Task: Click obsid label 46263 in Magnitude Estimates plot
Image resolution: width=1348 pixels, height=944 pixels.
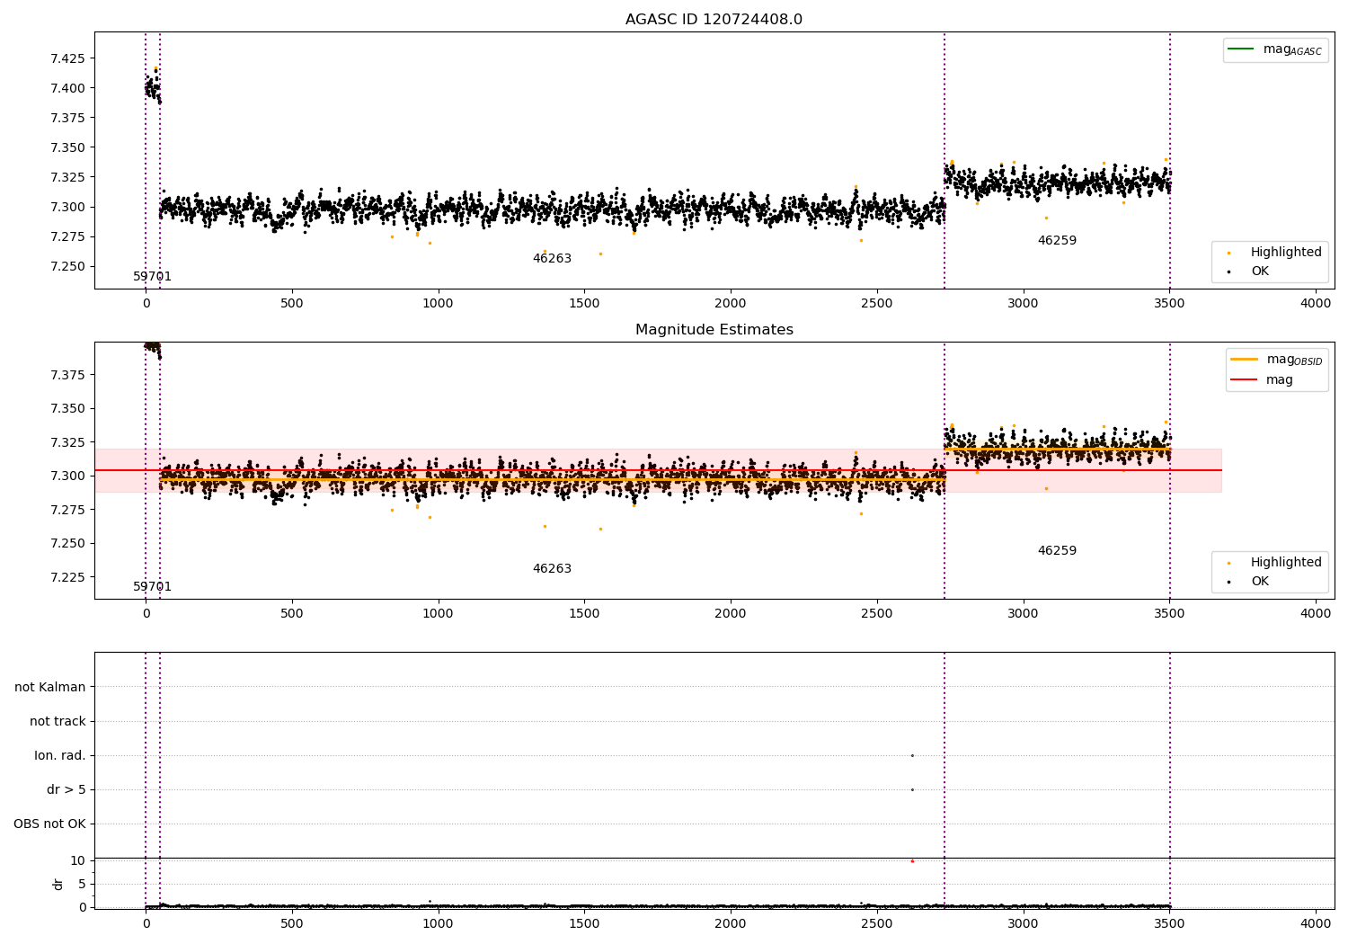Action: [552, 568]
